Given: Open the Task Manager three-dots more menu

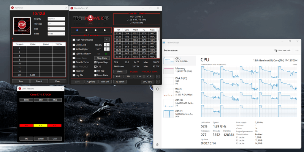Looking at the screenshot, I should click(297, 50).
